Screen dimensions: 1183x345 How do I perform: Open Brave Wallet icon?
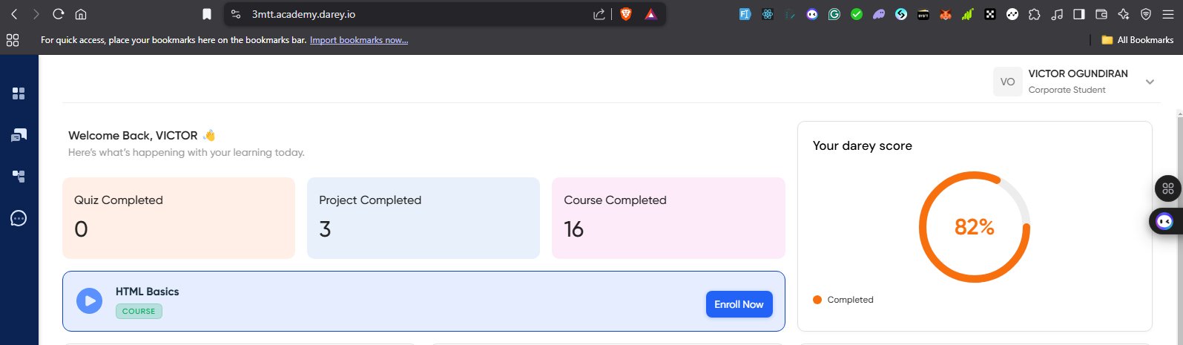pyautogui.click(x=1101, y=14)
